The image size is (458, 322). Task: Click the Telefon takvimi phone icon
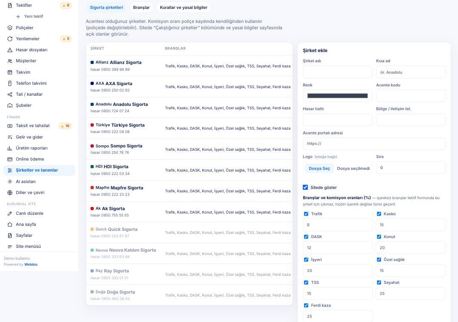point(10,83)
